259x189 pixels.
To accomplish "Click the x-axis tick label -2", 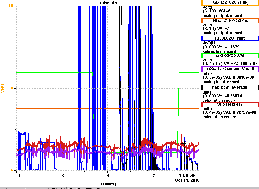I will tap(153, 176).
